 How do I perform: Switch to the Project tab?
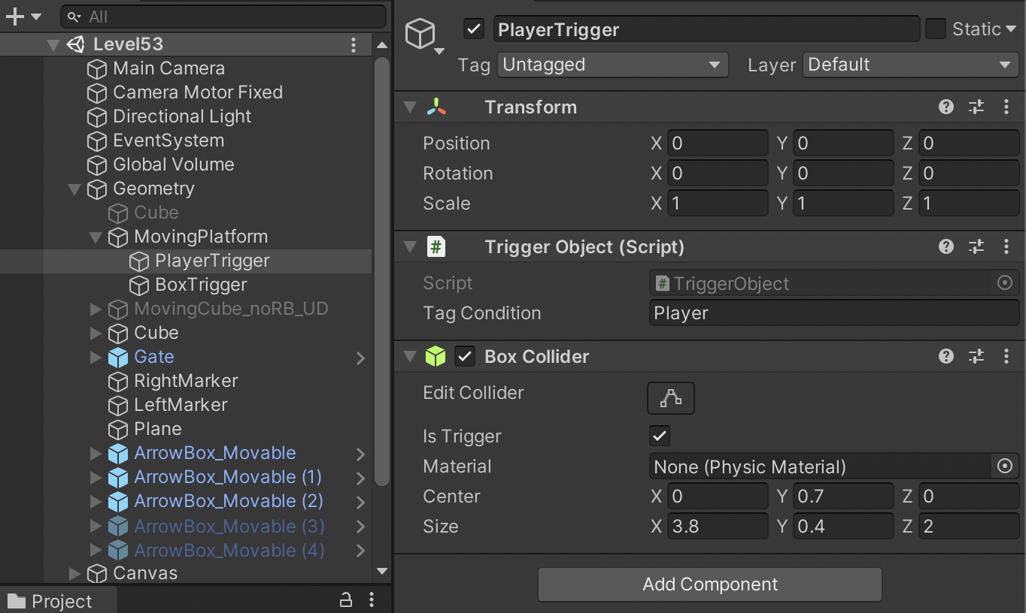58,600
